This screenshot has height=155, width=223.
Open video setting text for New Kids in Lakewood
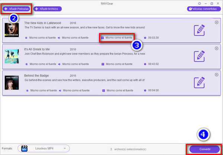point(42,38)
